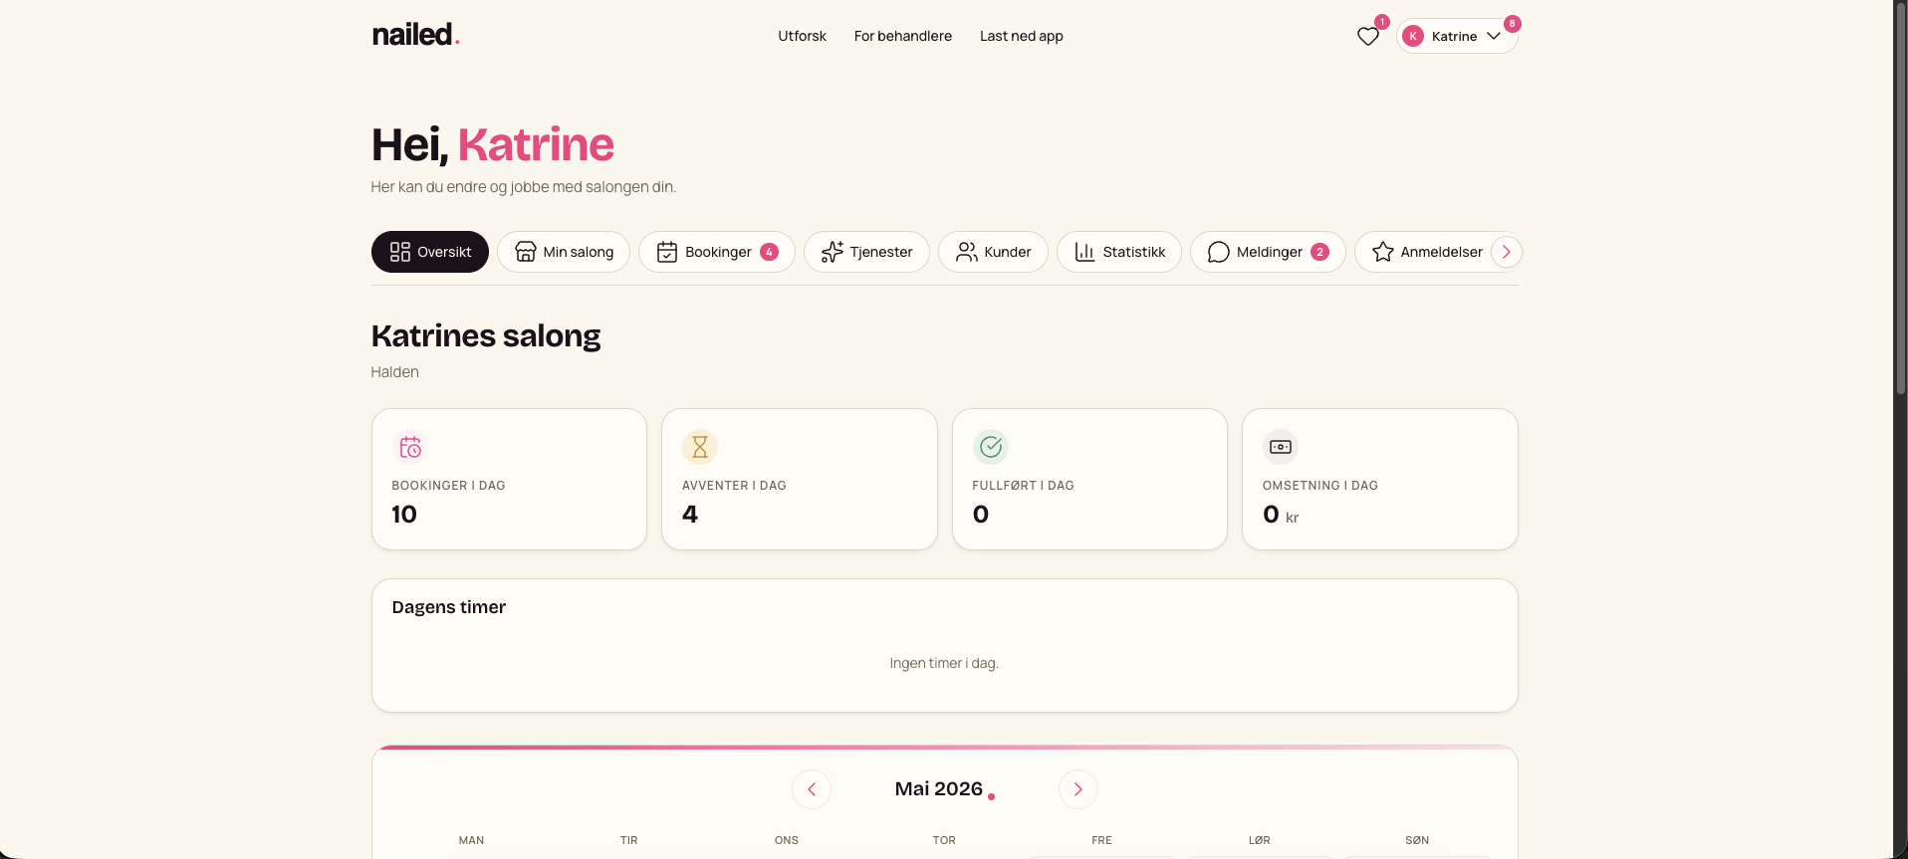Click the Meldinger badge showing 2

[x=1319, y=252]
